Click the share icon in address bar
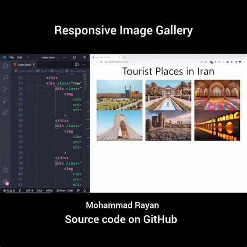Image resolution: width=247 pixels, height=247 pixels. pos(202,62)
